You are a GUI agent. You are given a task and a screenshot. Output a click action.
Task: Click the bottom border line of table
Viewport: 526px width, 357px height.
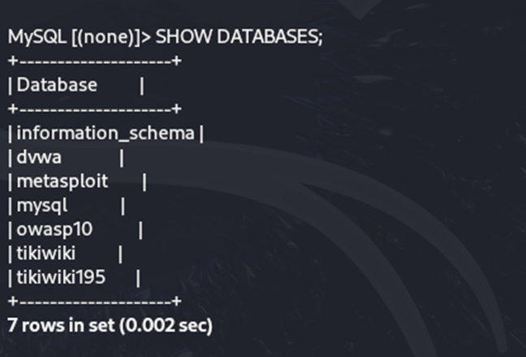click(93, 301)
